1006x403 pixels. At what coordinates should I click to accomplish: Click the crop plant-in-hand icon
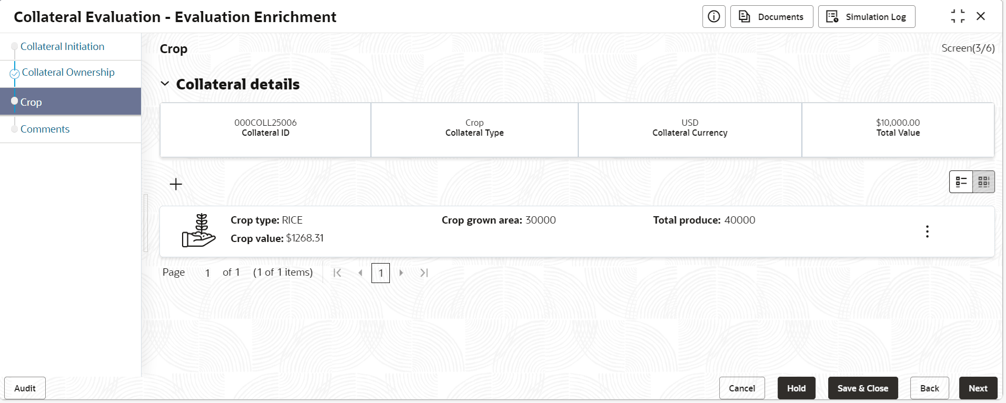(x=198, y=230)
